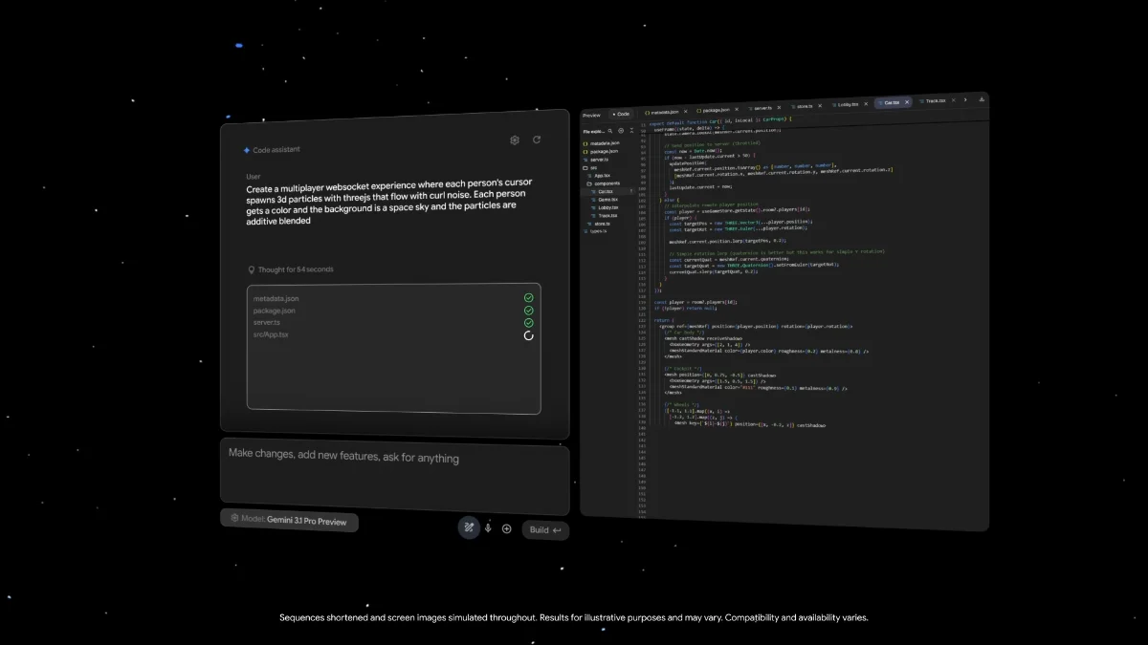The width and height of the screenshot is (1148, 645).
Task: Close the Track.tsx editor tab
Action: pos(953,100)
